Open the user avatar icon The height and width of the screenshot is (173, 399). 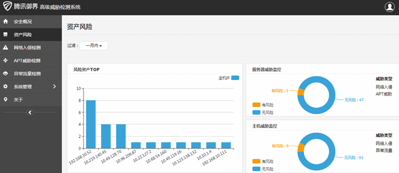tap(390, 7)
